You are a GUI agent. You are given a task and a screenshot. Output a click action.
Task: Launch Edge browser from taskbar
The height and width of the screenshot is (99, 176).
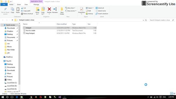17,97
